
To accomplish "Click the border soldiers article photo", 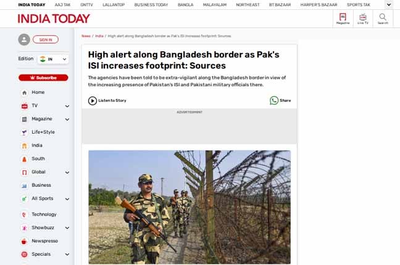I will (x=190, y=207).
